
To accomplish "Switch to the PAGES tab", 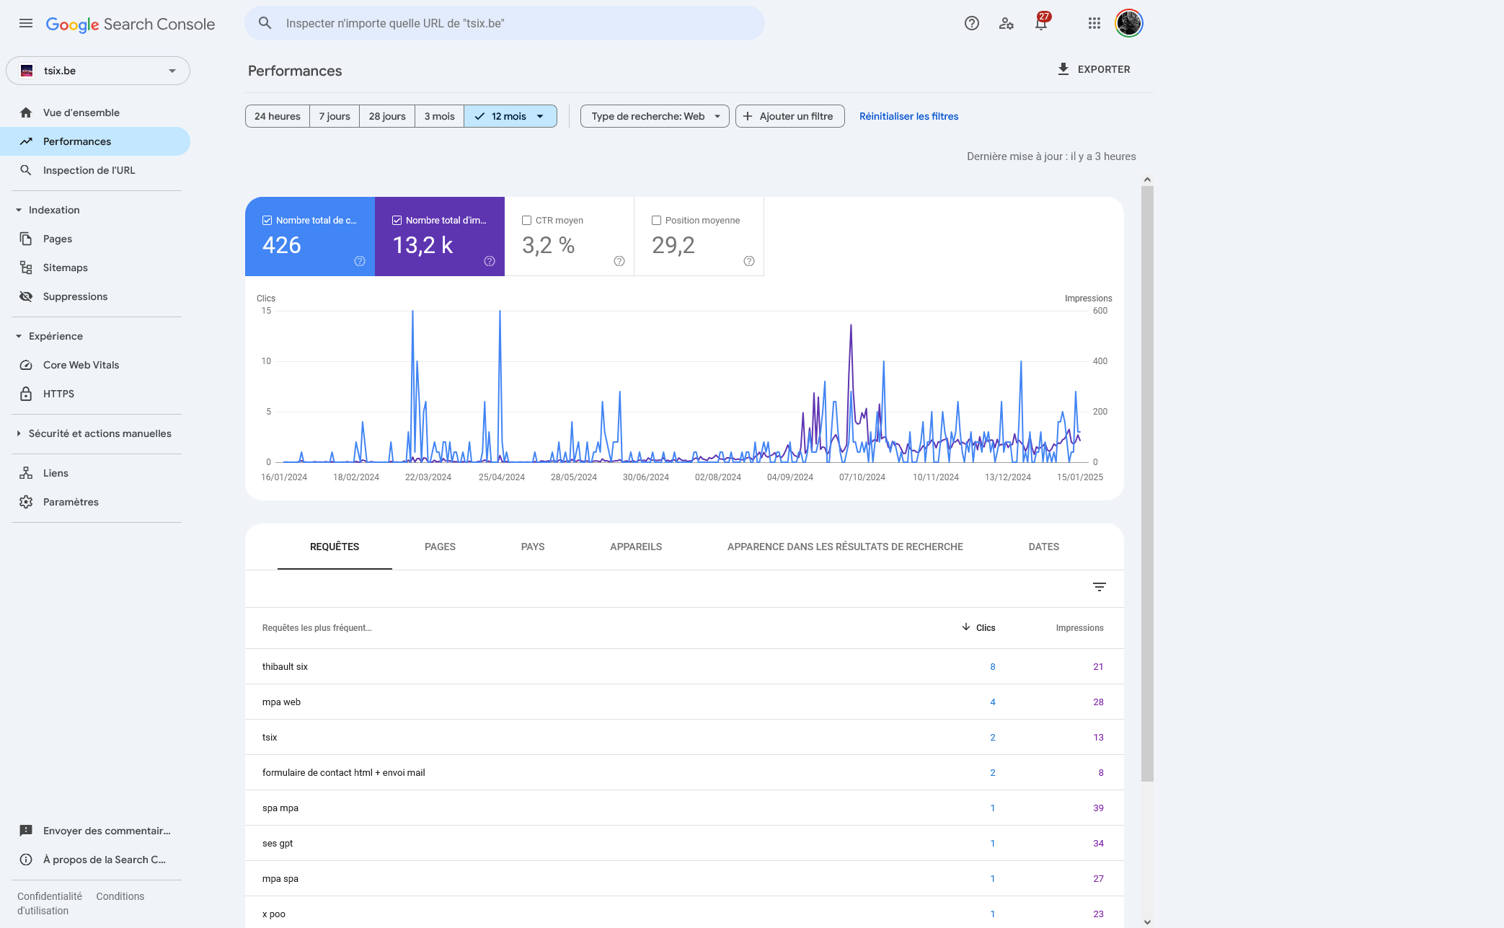I will pos(440,547).
